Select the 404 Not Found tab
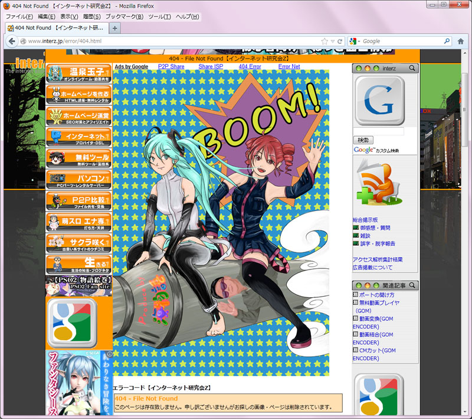Screen dimensions: 472x419 pos(56,28)
